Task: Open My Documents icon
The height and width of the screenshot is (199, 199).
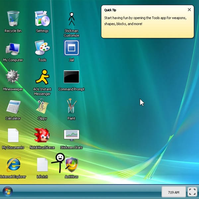Action: (x=13, y=135)
